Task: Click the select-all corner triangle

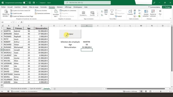Action: pyautogui.click(x=2, y=26)
